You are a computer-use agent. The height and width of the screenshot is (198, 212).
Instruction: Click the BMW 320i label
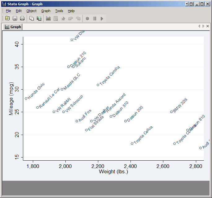click(x=180, y=105)
